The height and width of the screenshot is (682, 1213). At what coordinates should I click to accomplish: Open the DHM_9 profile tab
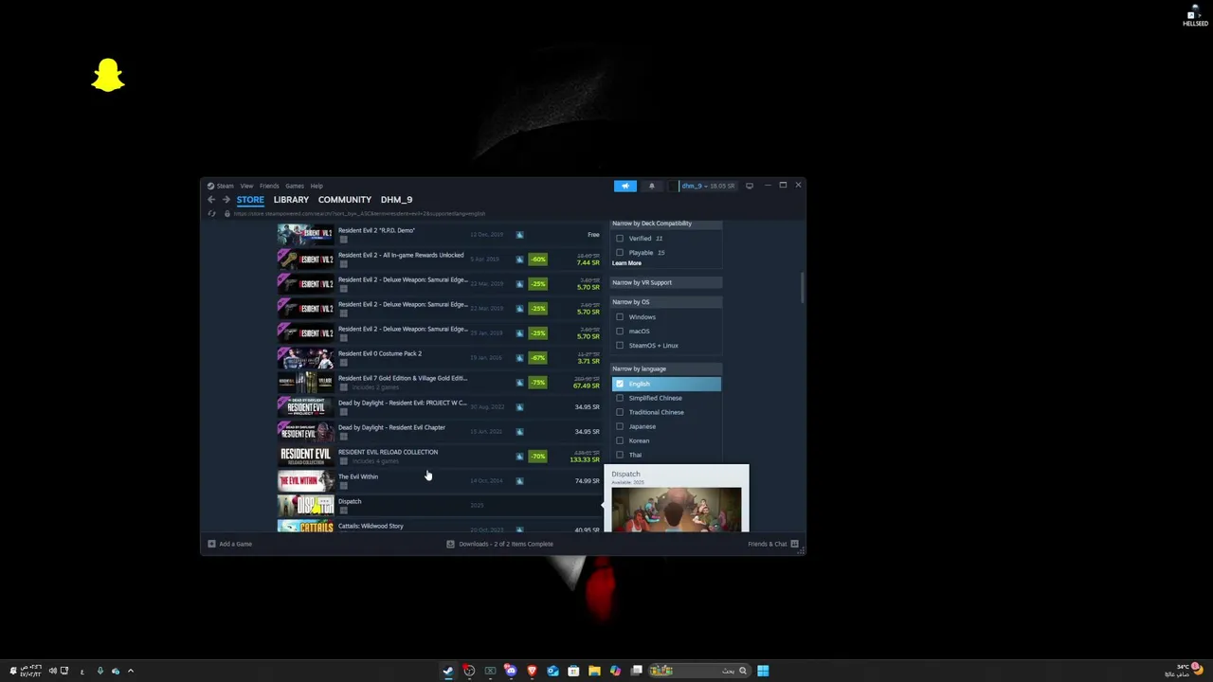coord(396,200)
